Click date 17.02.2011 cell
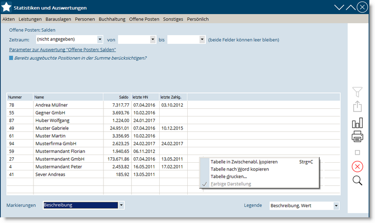This screenshot has width=375, height=223. [x=172, y=166]
